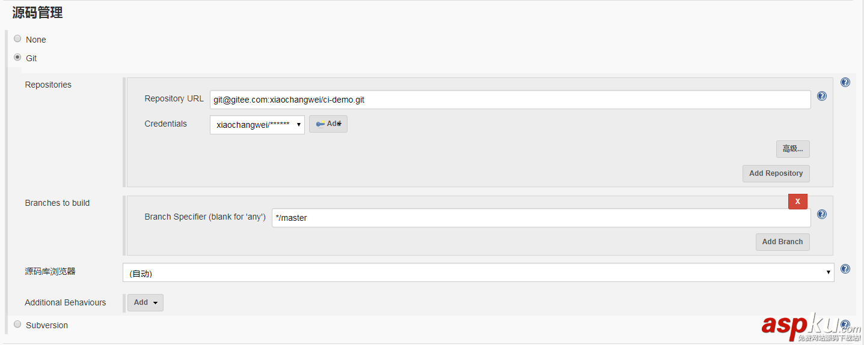This screenshot has height=345, width=864.
Task: Open the Credentials xiaochangwei dropdown
Action: 257,125
